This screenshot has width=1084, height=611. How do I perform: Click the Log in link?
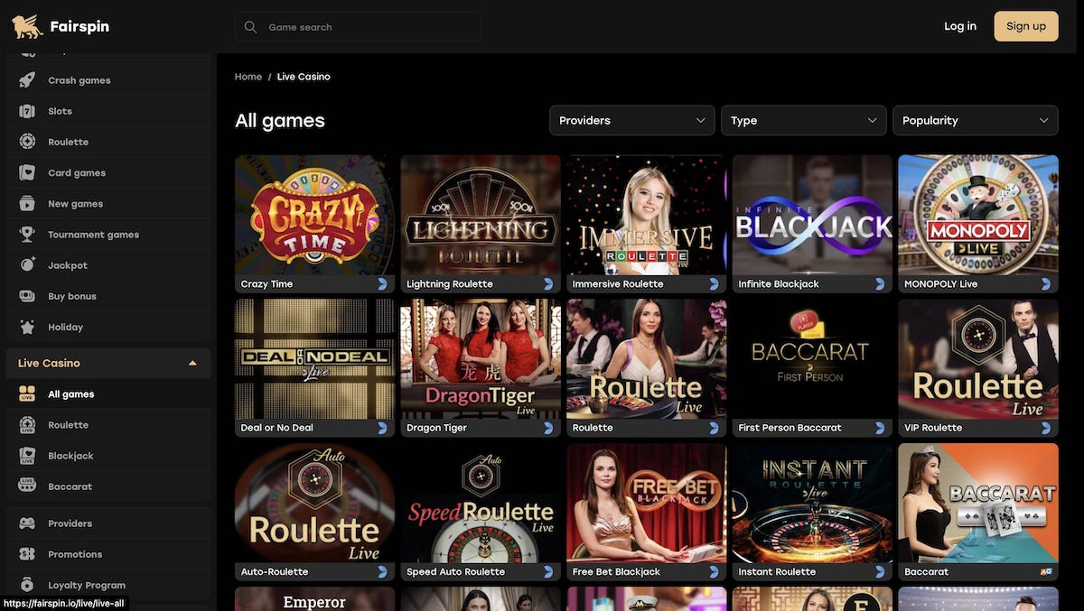pos(959,26)
